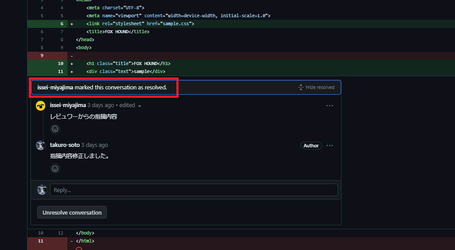Select line number 6 of the stylesheet link line

point(62,23)
